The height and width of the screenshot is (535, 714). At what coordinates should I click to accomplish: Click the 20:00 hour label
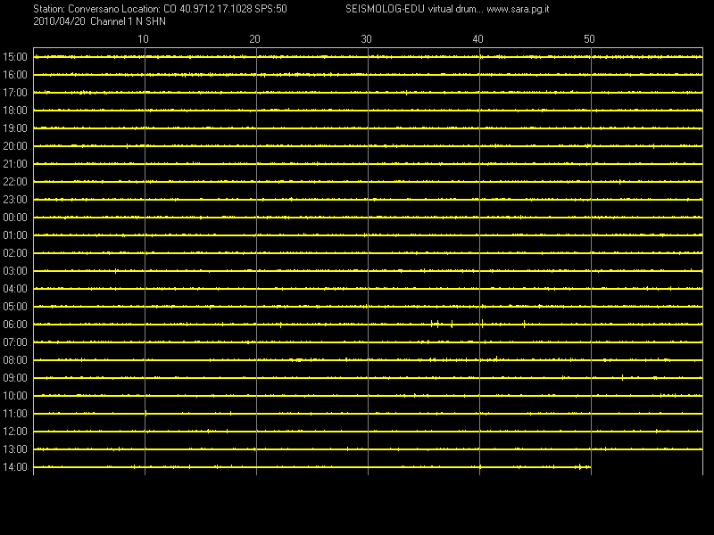pyautogui.click(x=15, y=146)
